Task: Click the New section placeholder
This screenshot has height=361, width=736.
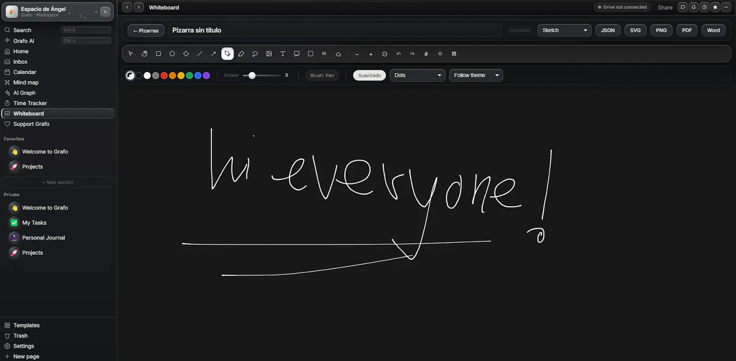Action: click(x=57, y=183)
